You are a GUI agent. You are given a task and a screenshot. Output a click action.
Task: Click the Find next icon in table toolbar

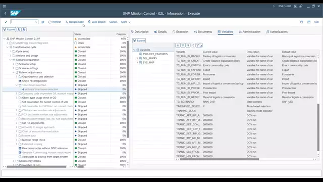point(193,45)
